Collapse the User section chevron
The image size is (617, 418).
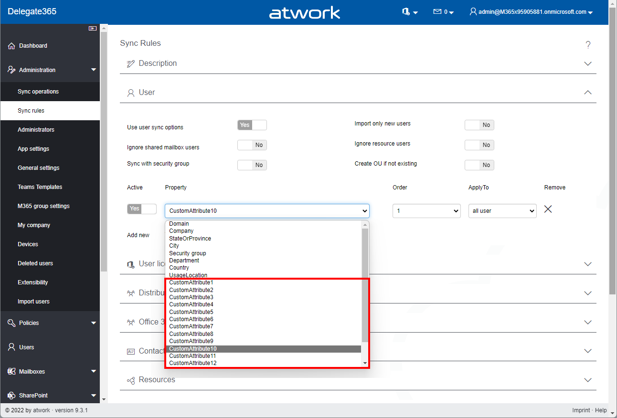pyautogui.click(x=588, y=93)
